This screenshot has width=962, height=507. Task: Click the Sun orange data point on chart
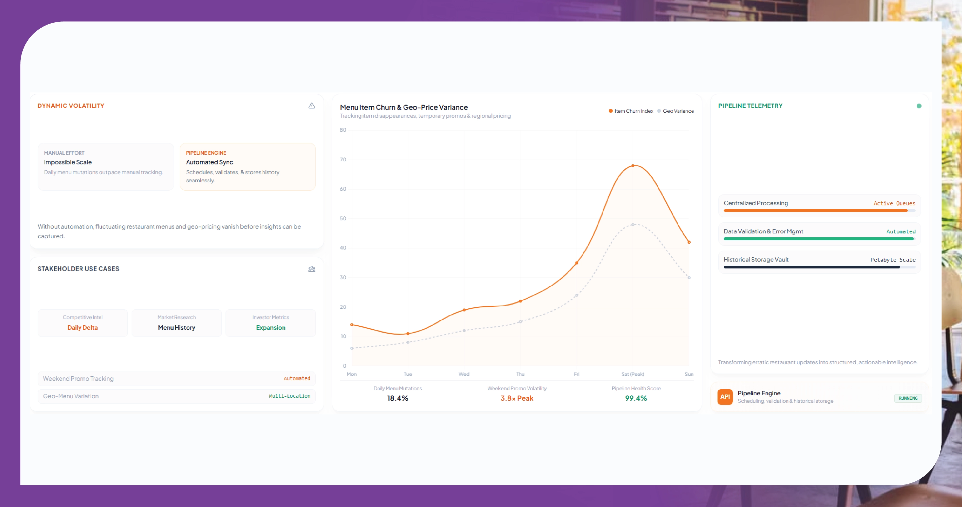pyautogui.click(x=689, y=242)
